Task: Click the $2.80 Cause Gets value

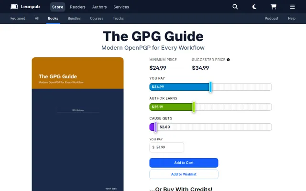Action: (164, 127)
